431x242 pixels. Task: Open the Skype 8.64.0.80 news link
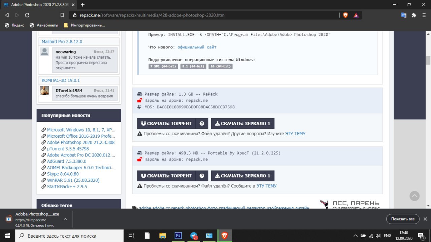click(x=63, y=174)
